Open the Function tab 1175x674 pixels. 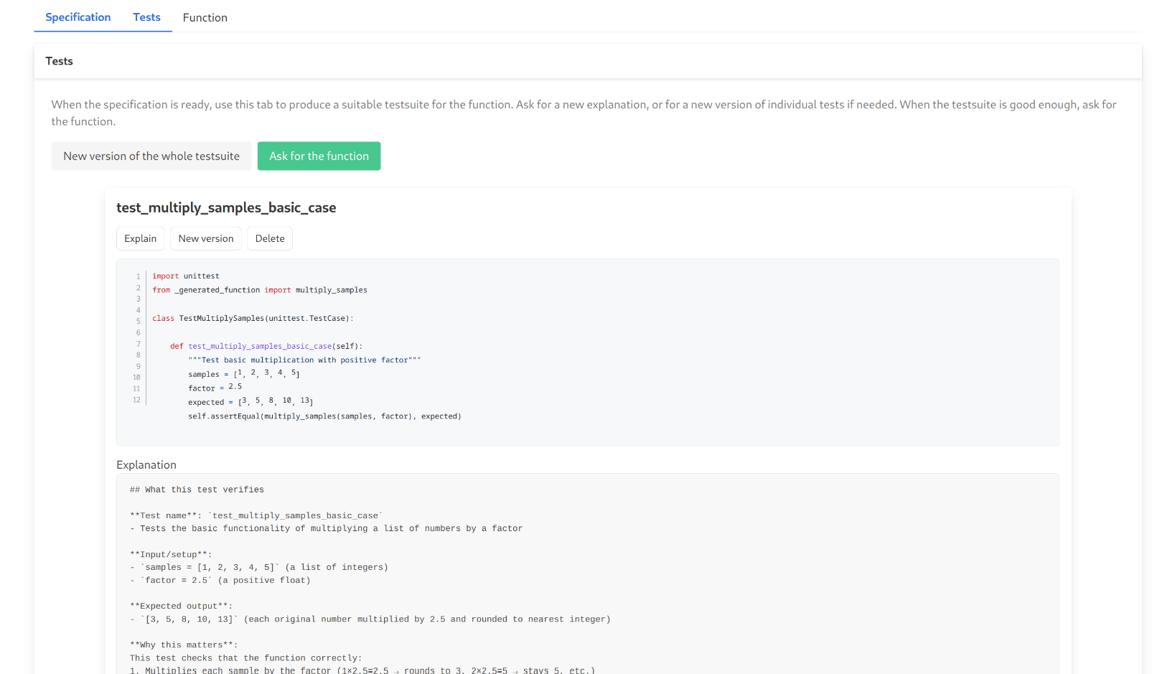click(x=205, y=18)
